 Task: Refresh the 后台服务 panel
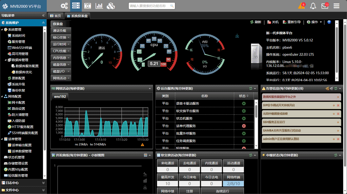click(x=251, y=89)
